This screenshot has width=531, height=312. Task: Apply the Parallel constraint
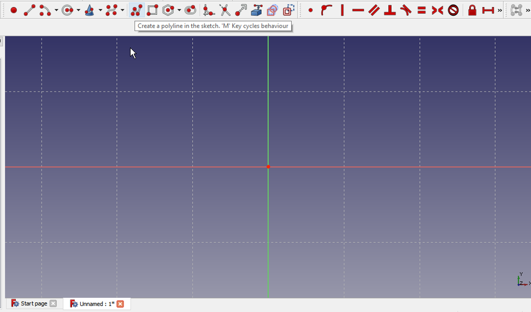pyautogui.click(x=374, y=10)
